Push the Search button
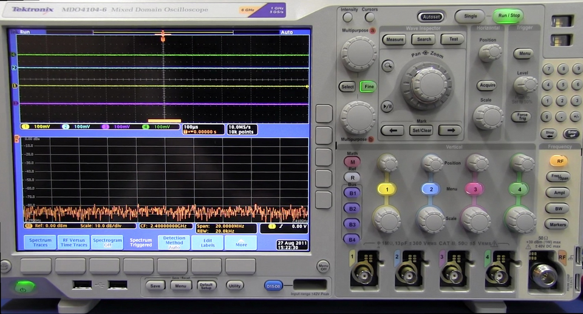The height and width of the screenshot is (314, 583). click(423, 39)
